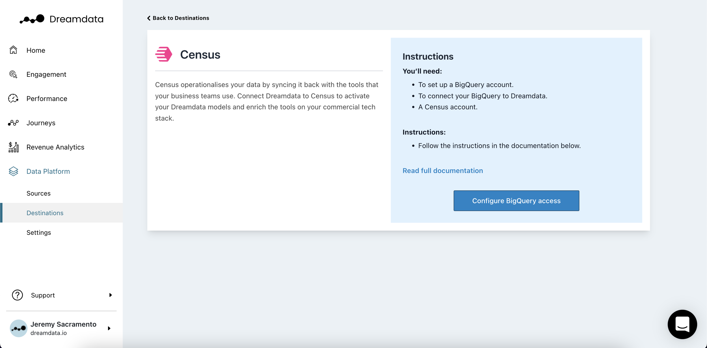This screenshot has height=348, width=707.
Task: Click the Performance gauge icon
Action: click(x=13, y=99)
